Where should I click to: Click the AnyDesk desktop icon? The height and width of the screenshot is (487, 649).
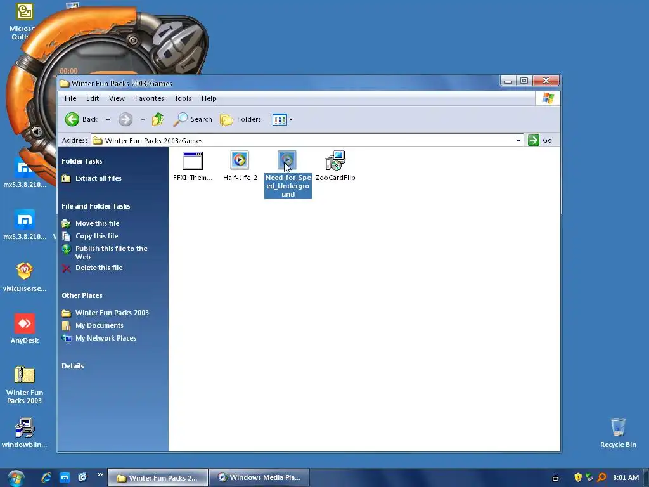(x=25, y=329)
